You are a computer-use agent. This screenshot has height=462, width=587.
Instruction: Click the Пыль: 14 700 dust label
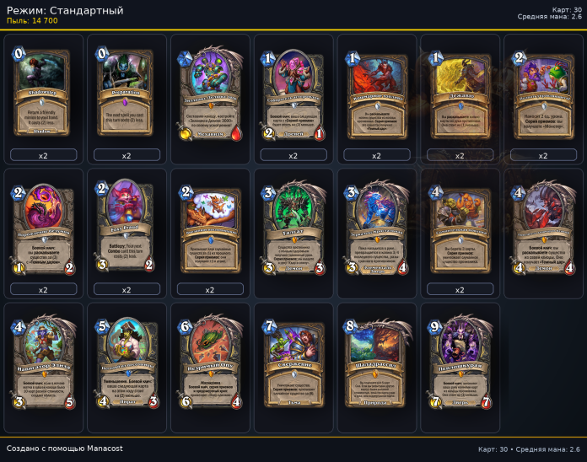coord(32,21)
